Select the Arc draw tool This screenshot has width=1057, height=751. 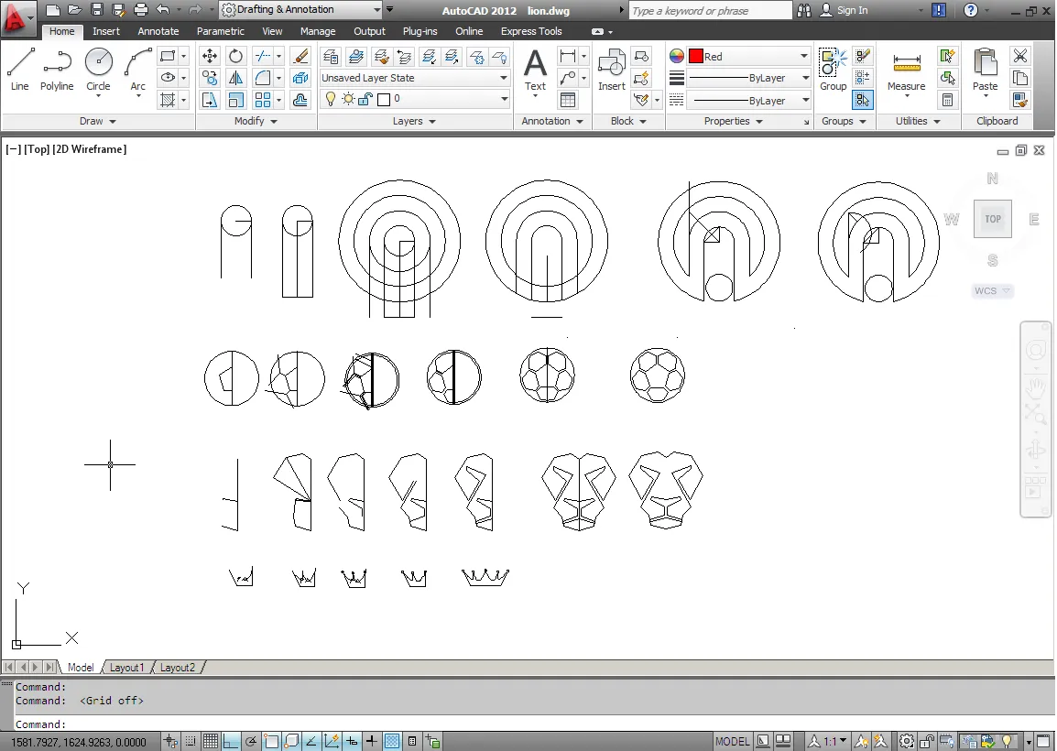click(x=138, y=70)
